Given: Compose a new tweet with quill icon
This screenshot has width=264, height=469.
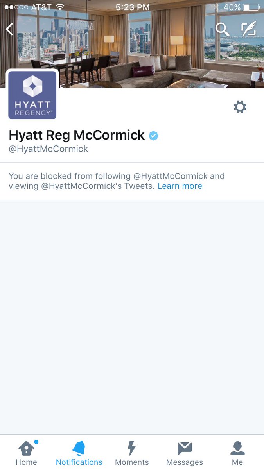Looking at the screenshot, I should click(248, 29).
